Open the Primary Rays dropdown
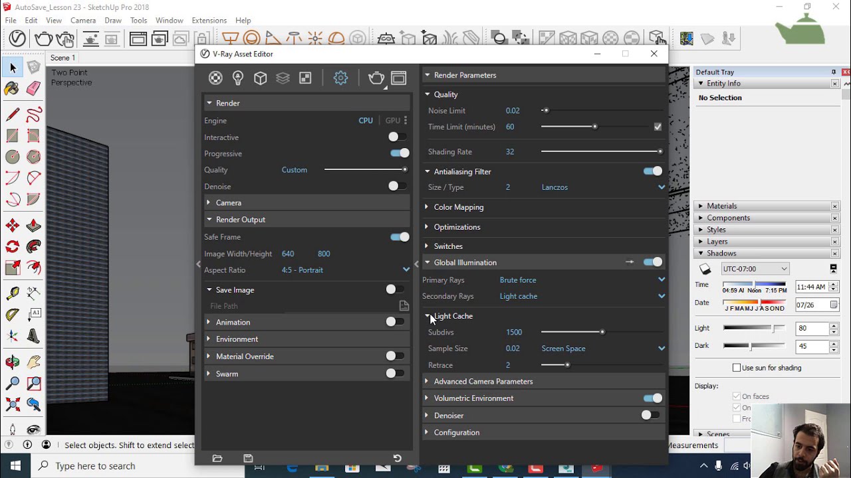 pos(582,280)
